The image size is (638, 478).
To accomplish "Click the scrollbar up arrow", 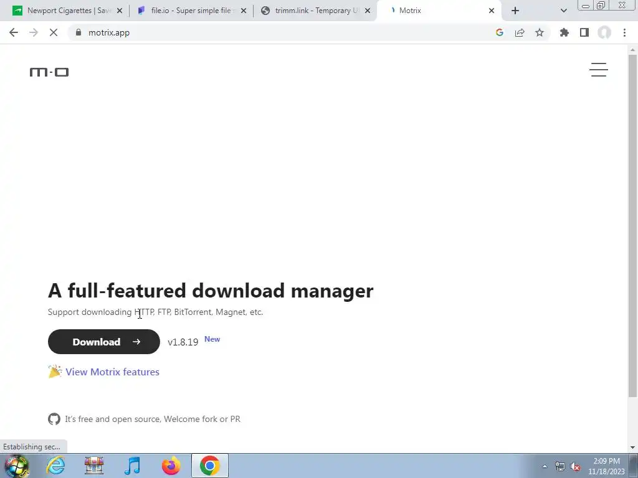I will click(632, 50).
